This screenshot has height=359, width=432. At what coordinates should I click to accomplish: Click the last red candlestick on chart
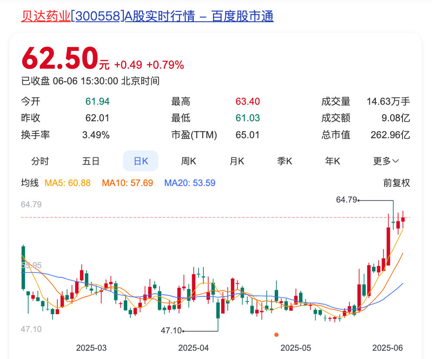(403, 219)
